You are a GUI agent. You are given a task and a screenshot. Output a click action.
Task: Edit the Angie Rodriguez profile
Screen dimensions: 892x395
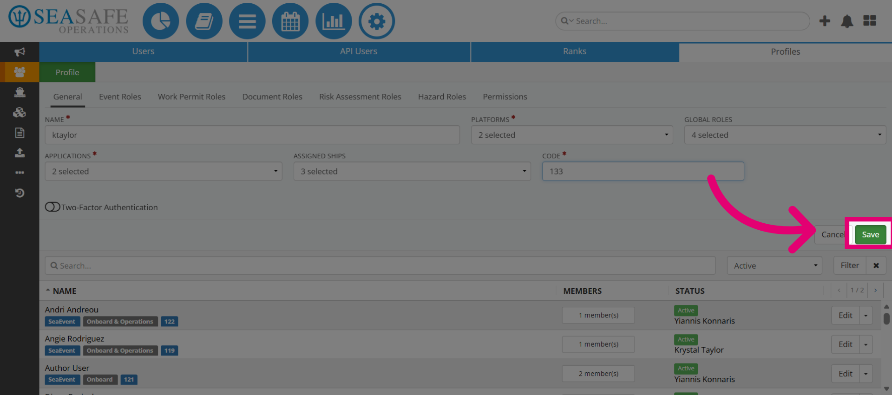tap(846, 344)
